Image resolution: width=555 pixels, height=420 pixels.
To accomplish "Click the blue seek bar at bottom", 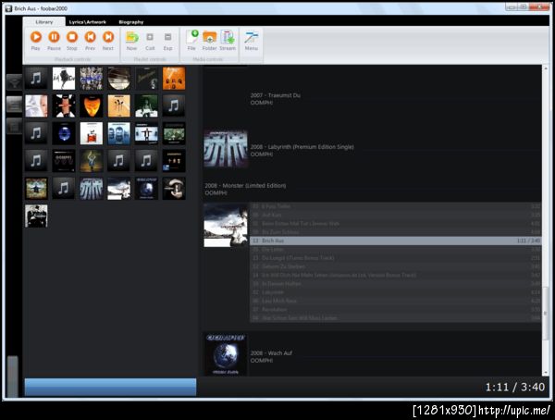I will (110, 387).
